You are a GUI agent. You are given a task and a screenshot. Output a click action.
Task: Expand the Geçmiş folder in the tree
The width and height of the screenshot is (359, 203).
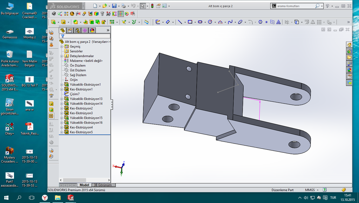[62, 47]
